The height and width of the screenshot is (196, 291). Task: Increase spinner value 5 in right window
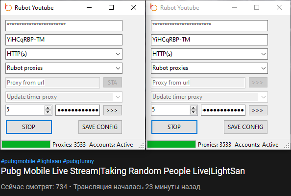point(194,108)
